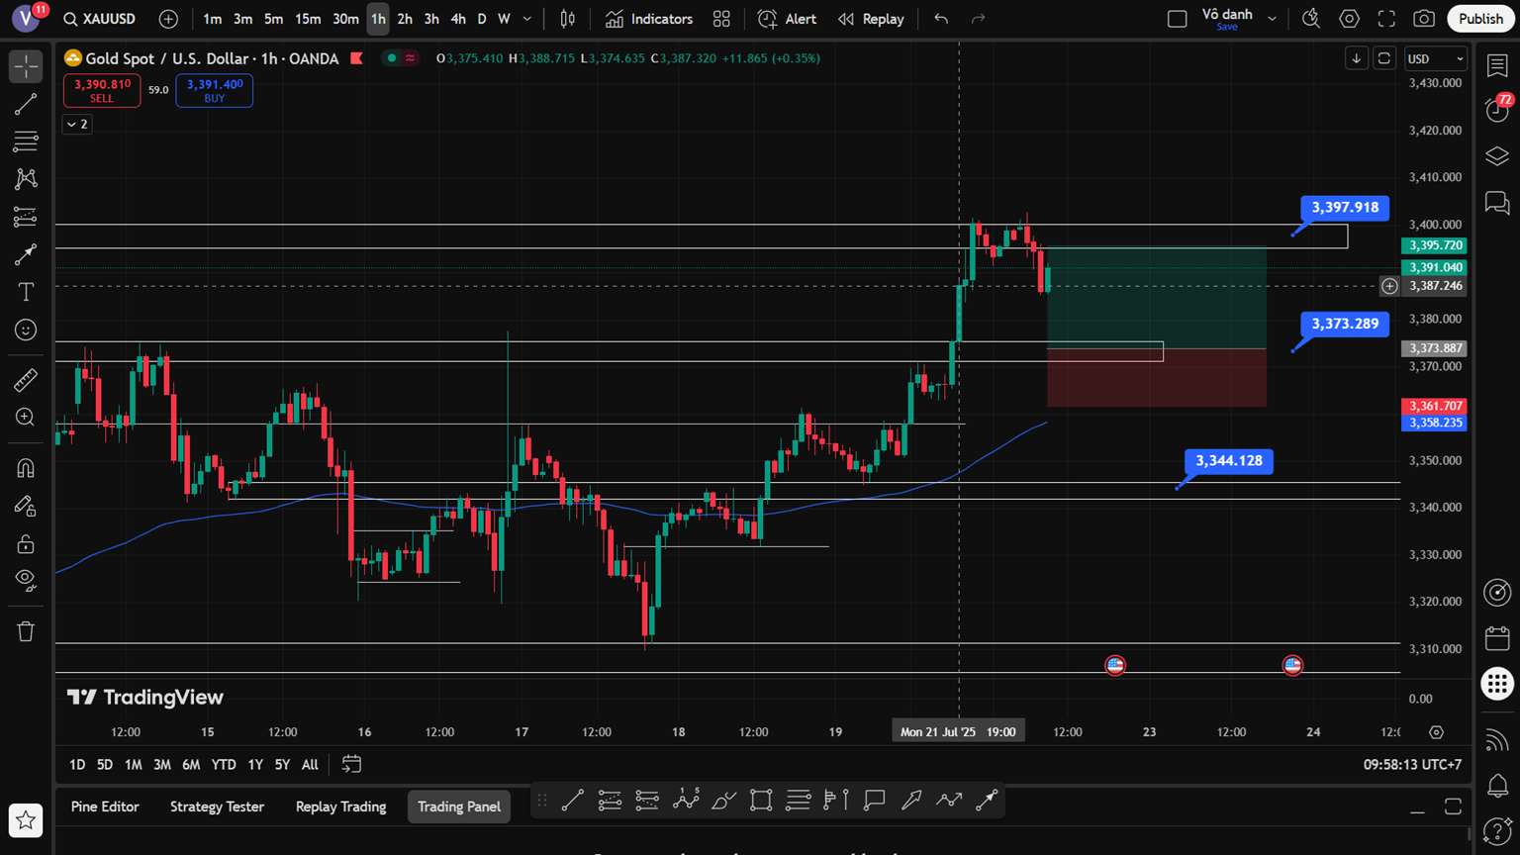Hide all drawings with eye icon

click(x=26, y=581)
